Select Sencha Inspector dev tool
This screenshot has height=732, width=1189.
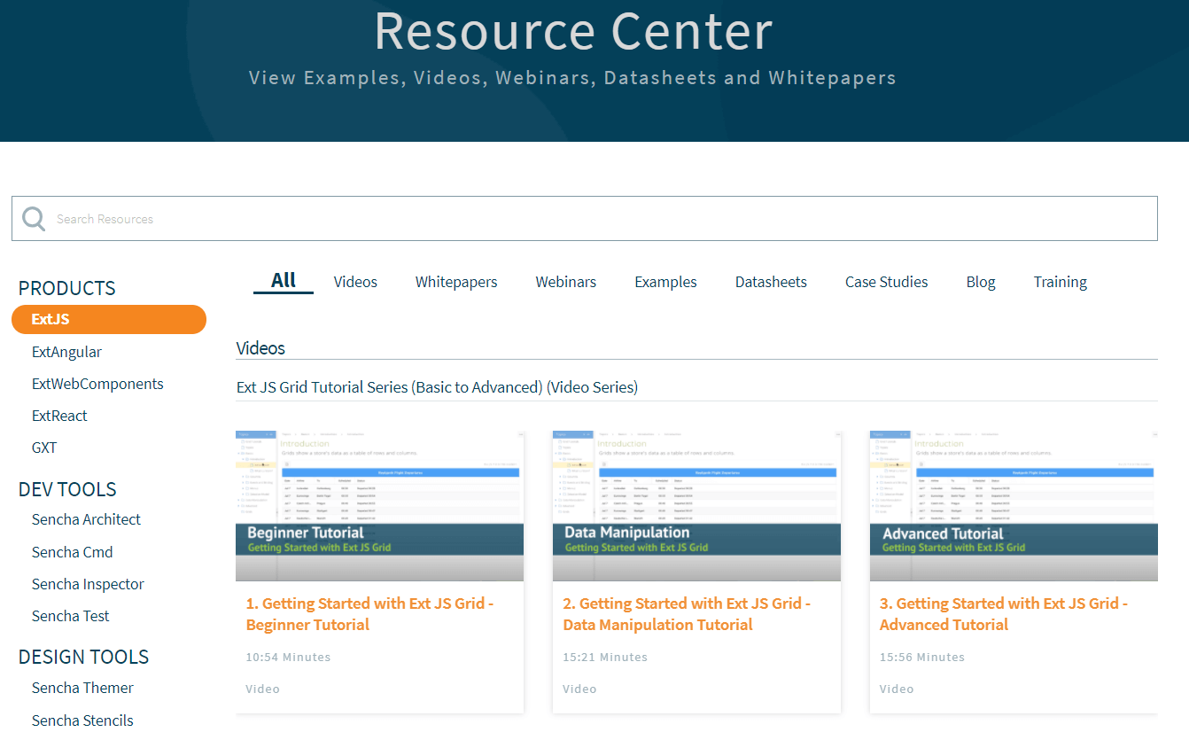pyautogui.click(x=88, y=584)
